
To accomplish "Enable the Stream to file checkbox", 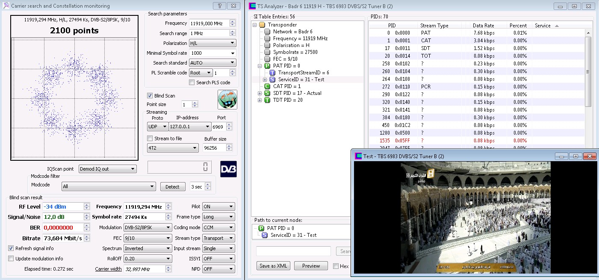I will coord(150,139).
